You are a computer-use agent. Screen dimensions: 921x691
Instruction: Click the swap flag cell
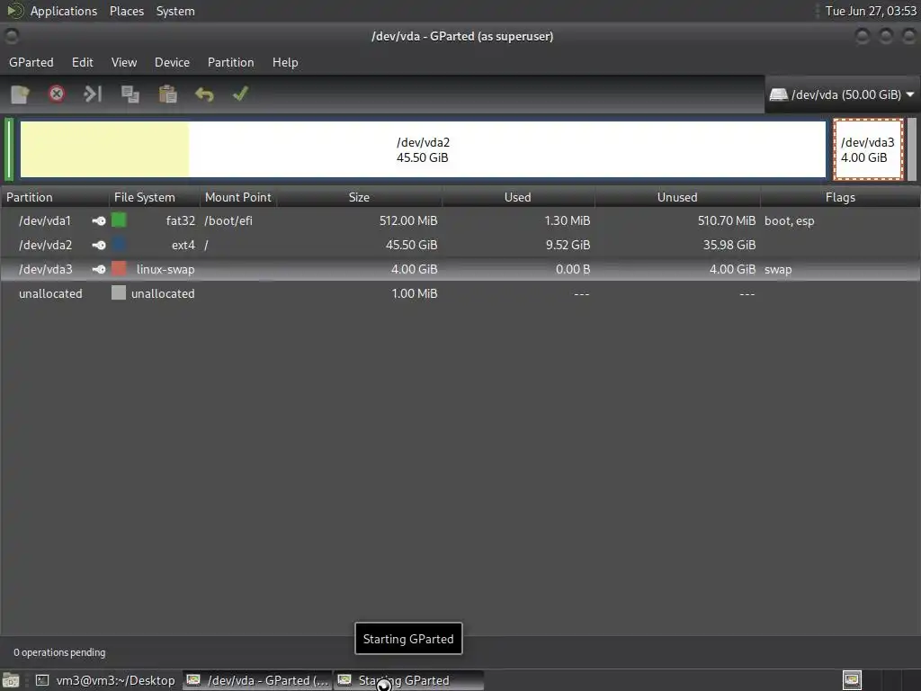click(778, 269)
